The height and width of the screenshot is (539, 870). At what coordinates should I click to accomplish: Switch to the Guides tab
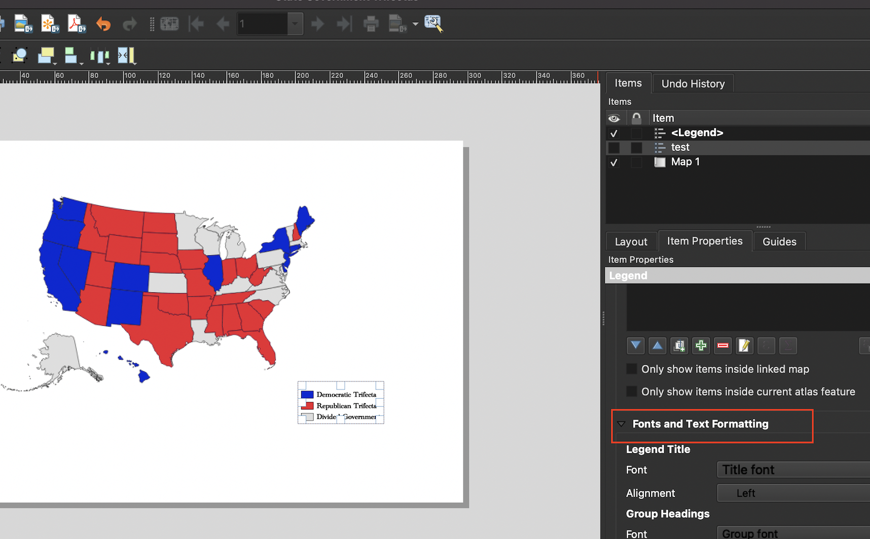(779, 242)
